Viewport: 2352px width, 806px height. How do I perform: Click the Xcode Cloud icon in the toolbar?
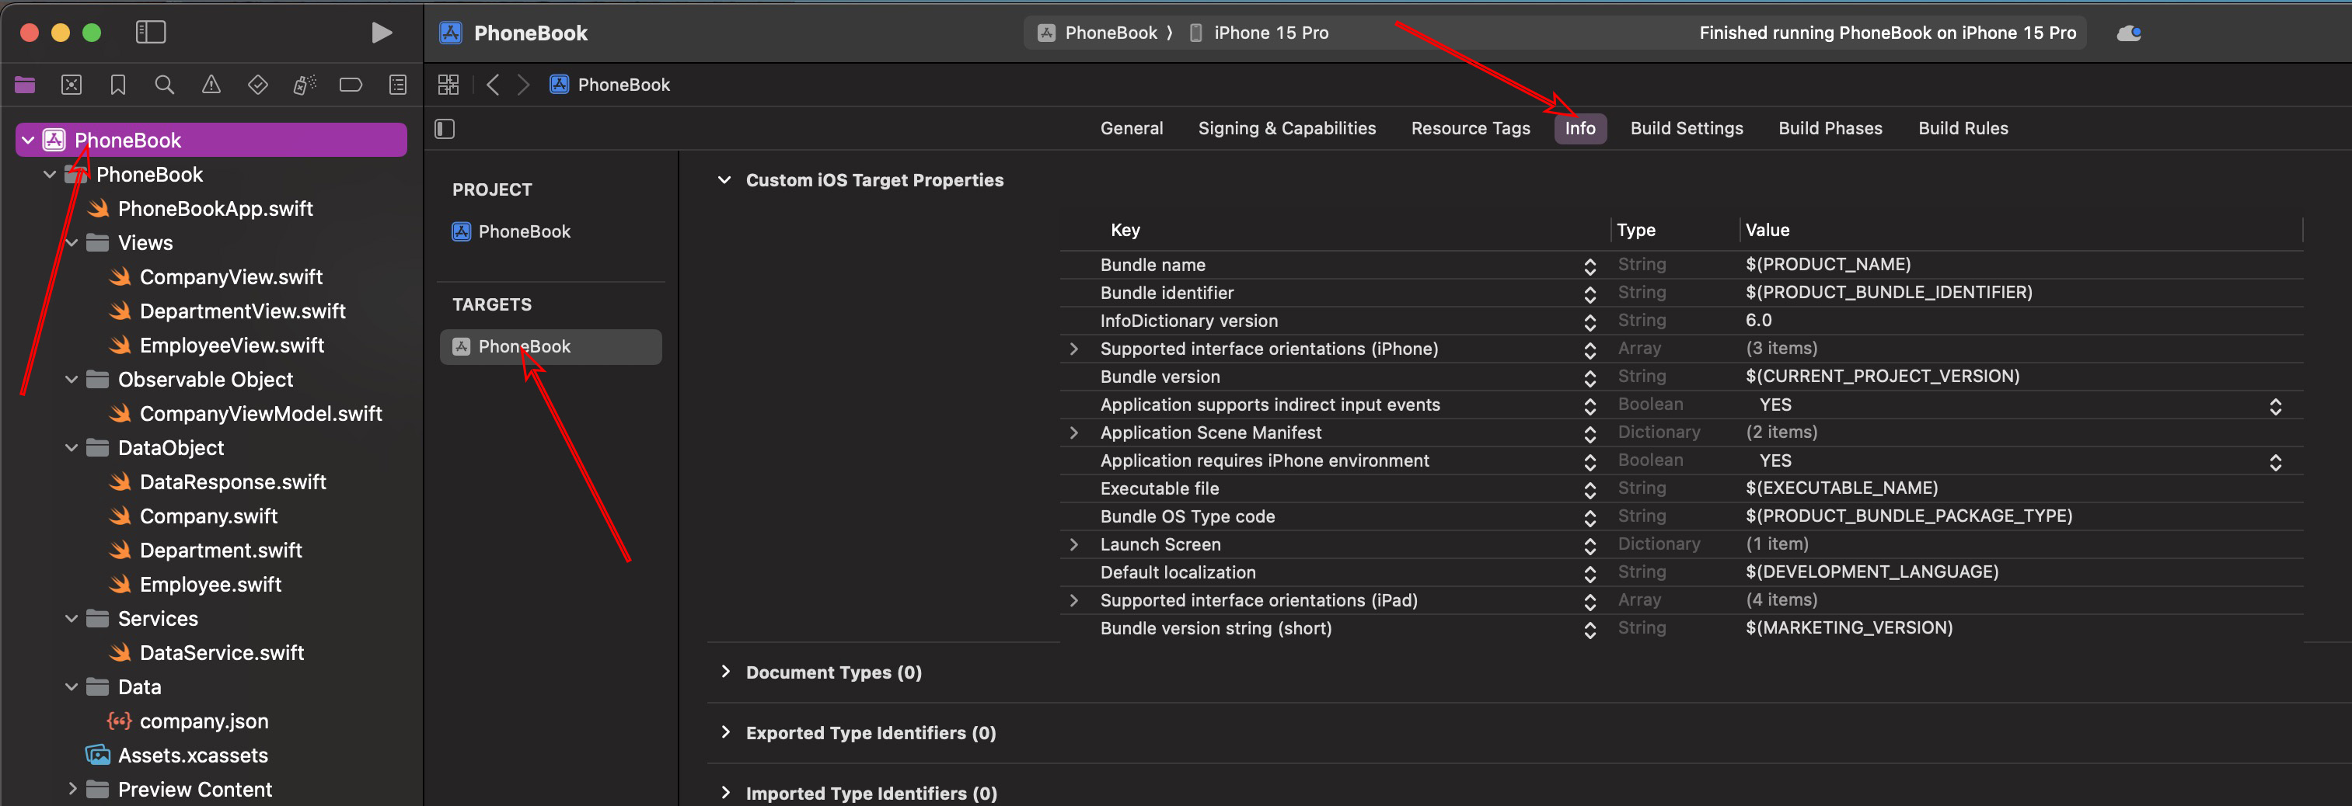2129,32
